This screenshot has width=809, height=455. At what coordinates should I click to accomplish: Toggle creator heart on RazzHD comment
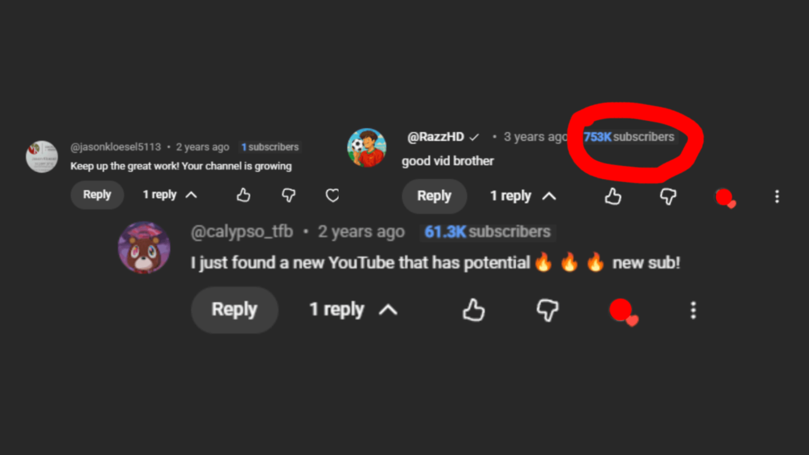(x=725, y=198)
